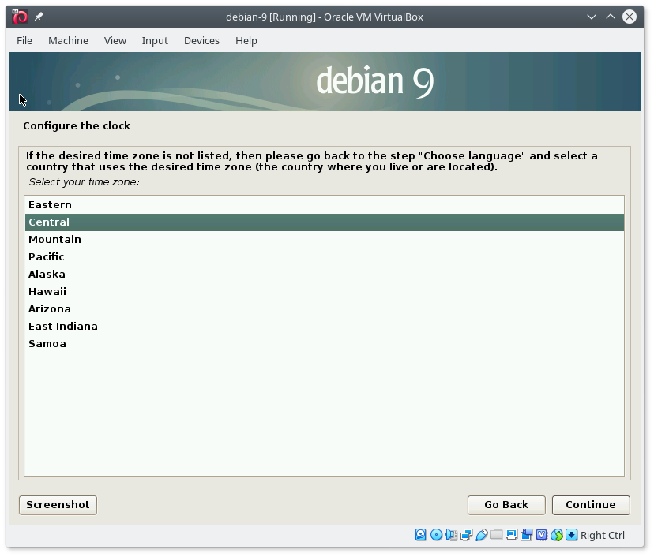Click the mouse integration status icon
The image size is (654, 557).
557,535
